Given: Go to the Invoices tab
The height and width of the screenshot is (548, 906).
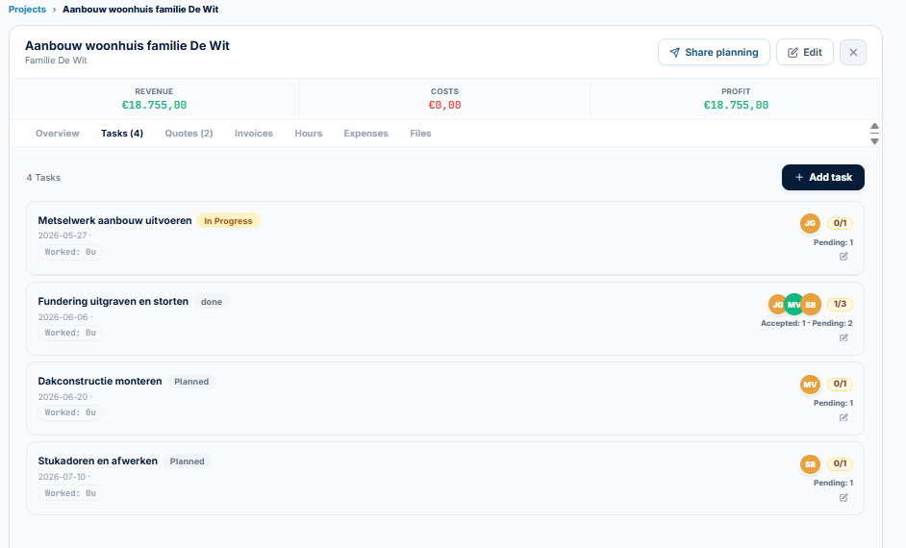Looking at the screenshot, I should pos(254,134).
